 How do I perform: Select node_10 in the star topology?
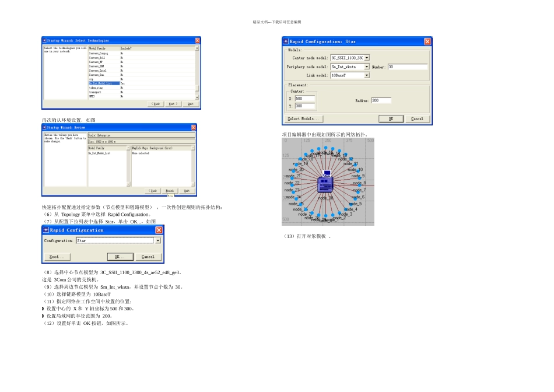356,170
